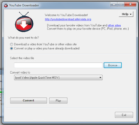Click 'What do you want to do?' text
Image resolution: width=139 pixels, height=125 pixels.
click(x=23, y=38)
